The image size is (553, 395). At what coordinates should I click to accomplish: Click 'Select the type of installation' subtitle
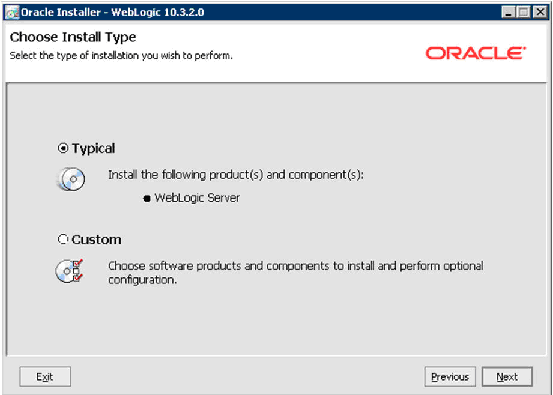coord(121,56)
